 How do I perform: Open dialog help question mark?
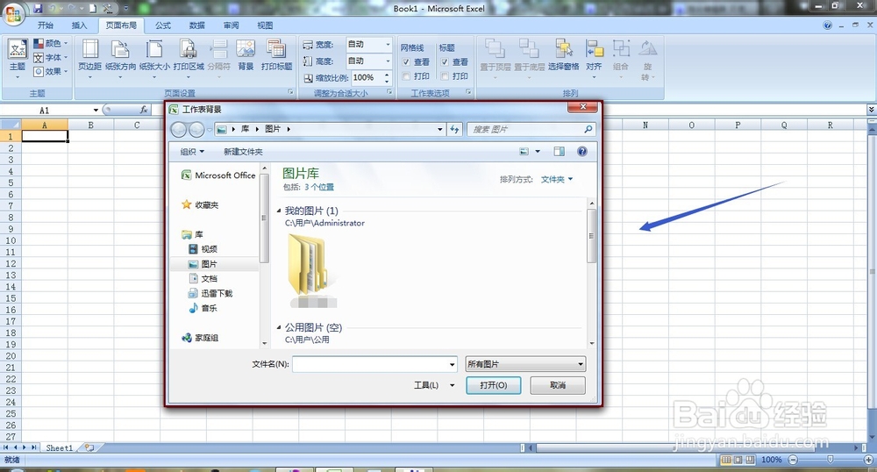pos(582,152)
